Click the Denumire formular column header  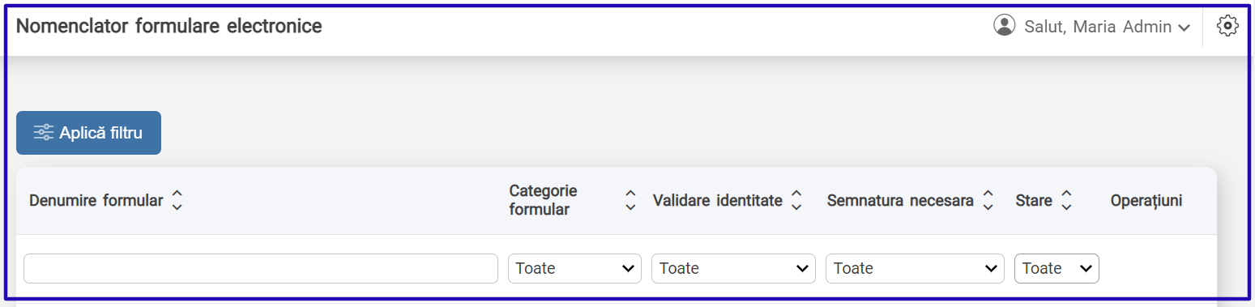tap(96, 201)
